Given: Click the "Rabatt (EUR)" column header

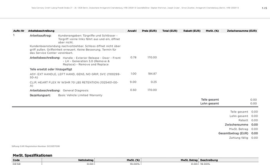Looking at the screenshot, I should point(192,31).
